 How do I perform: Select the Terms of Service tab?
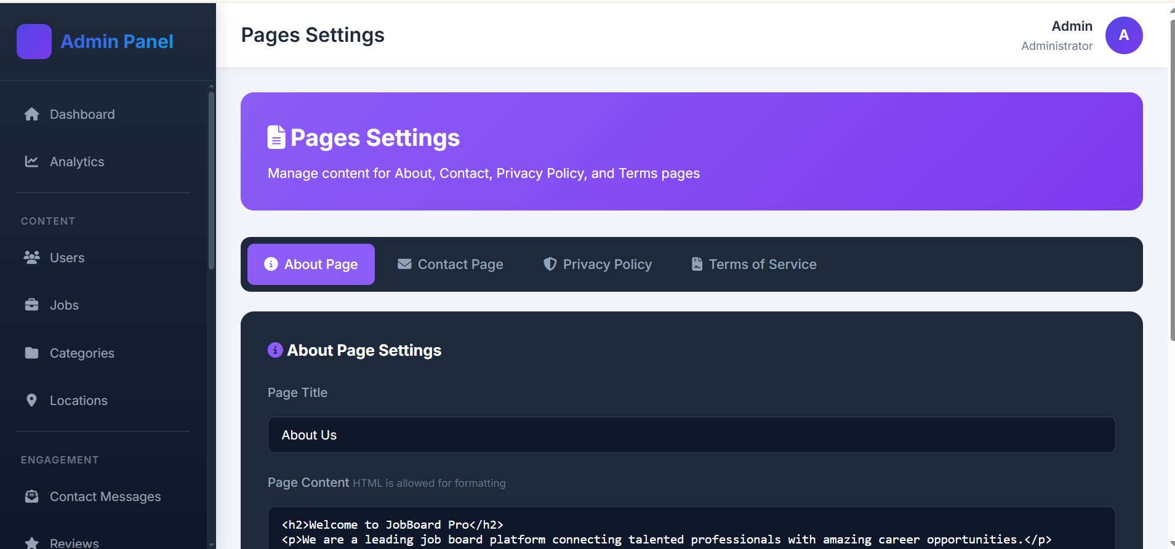coord(753,265)
